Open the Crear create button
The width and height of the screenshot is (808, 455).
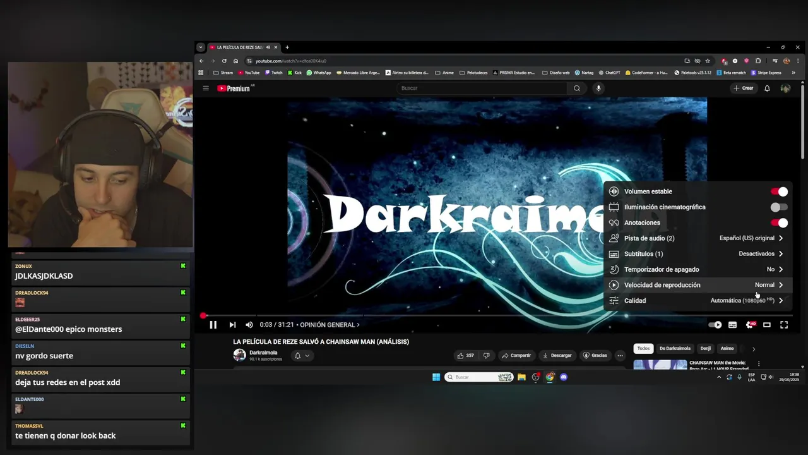coord(744,88)
